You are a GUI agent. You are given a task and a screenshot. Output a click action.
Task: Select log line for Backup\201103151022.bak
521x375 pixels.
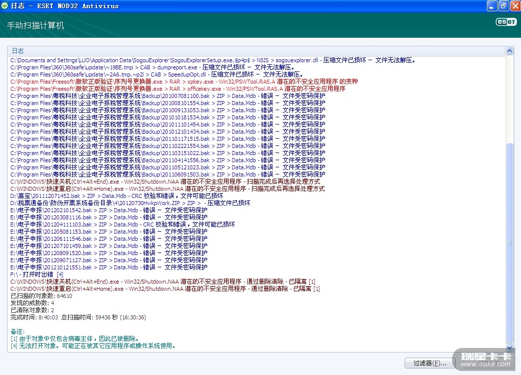pos(168,153)
